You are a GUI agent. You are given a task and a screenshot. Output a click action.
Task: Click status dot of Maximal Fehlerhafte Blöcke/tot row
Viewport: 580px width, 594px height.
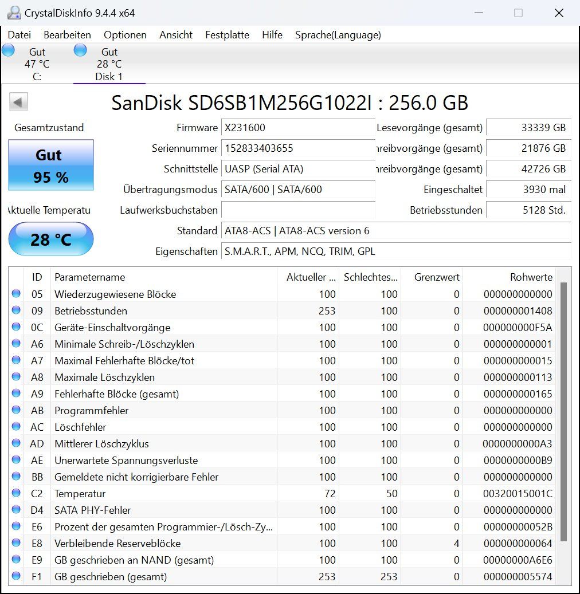[x=16, y=360]
